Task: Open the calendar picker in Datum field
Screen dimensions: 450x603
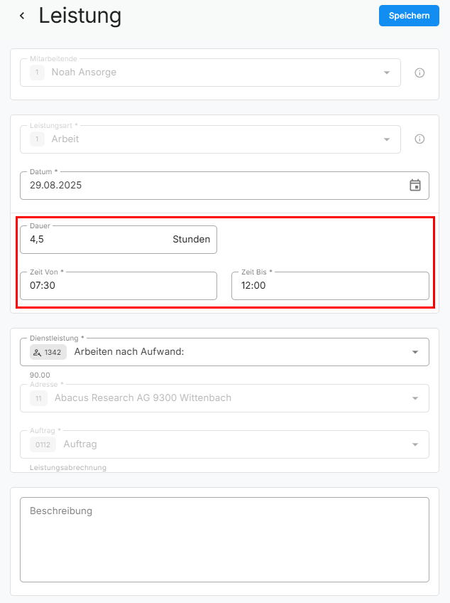Action: pos(415,186)
